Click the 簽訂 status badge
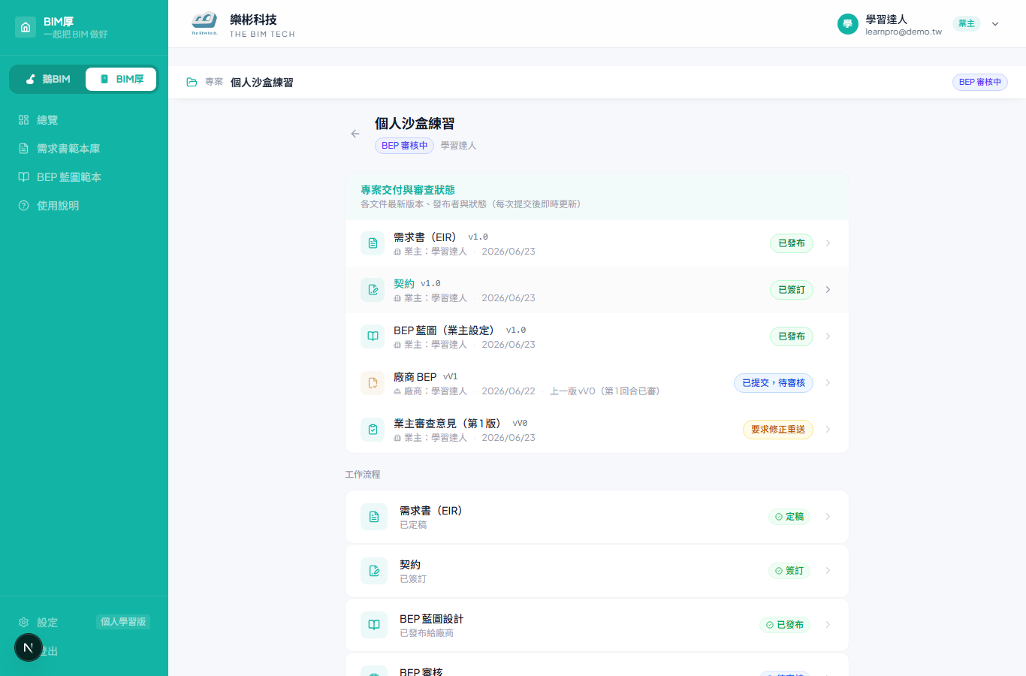The image size is (1026, 676). coord(789,571)
